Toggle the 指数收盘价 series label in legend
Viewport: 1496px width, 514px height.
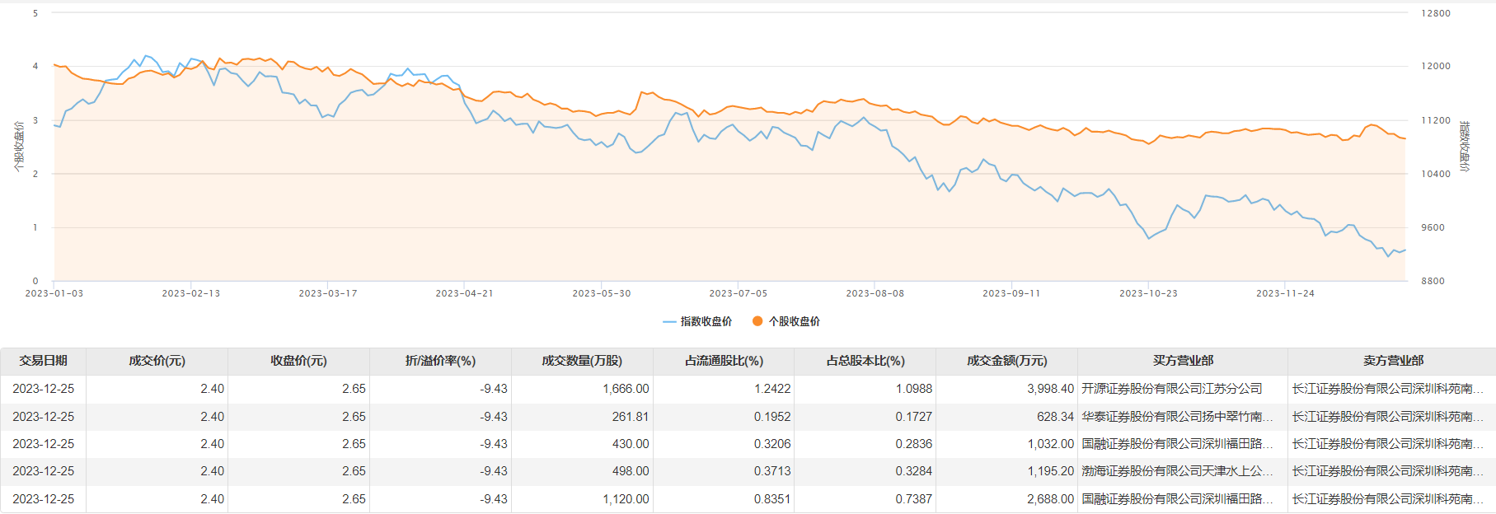(x=706, y=322)
